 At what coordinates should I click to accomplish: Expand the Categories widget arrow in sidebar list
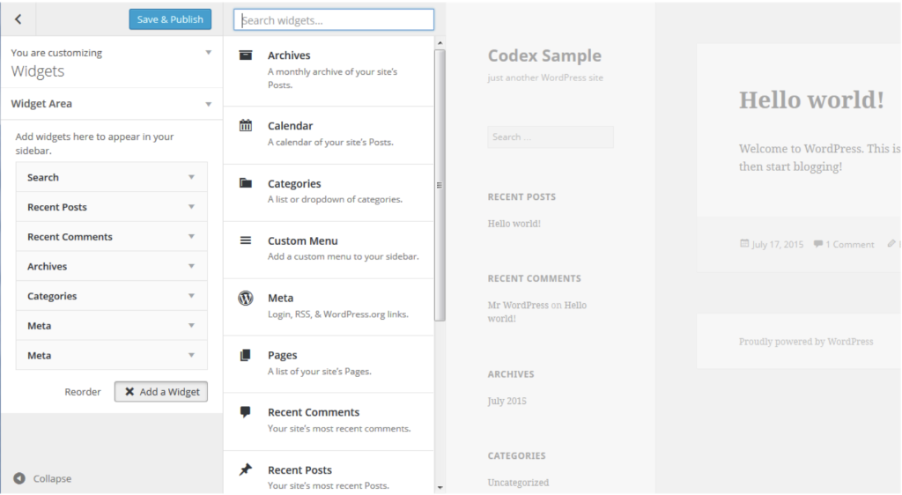click(x=191, y=296)
